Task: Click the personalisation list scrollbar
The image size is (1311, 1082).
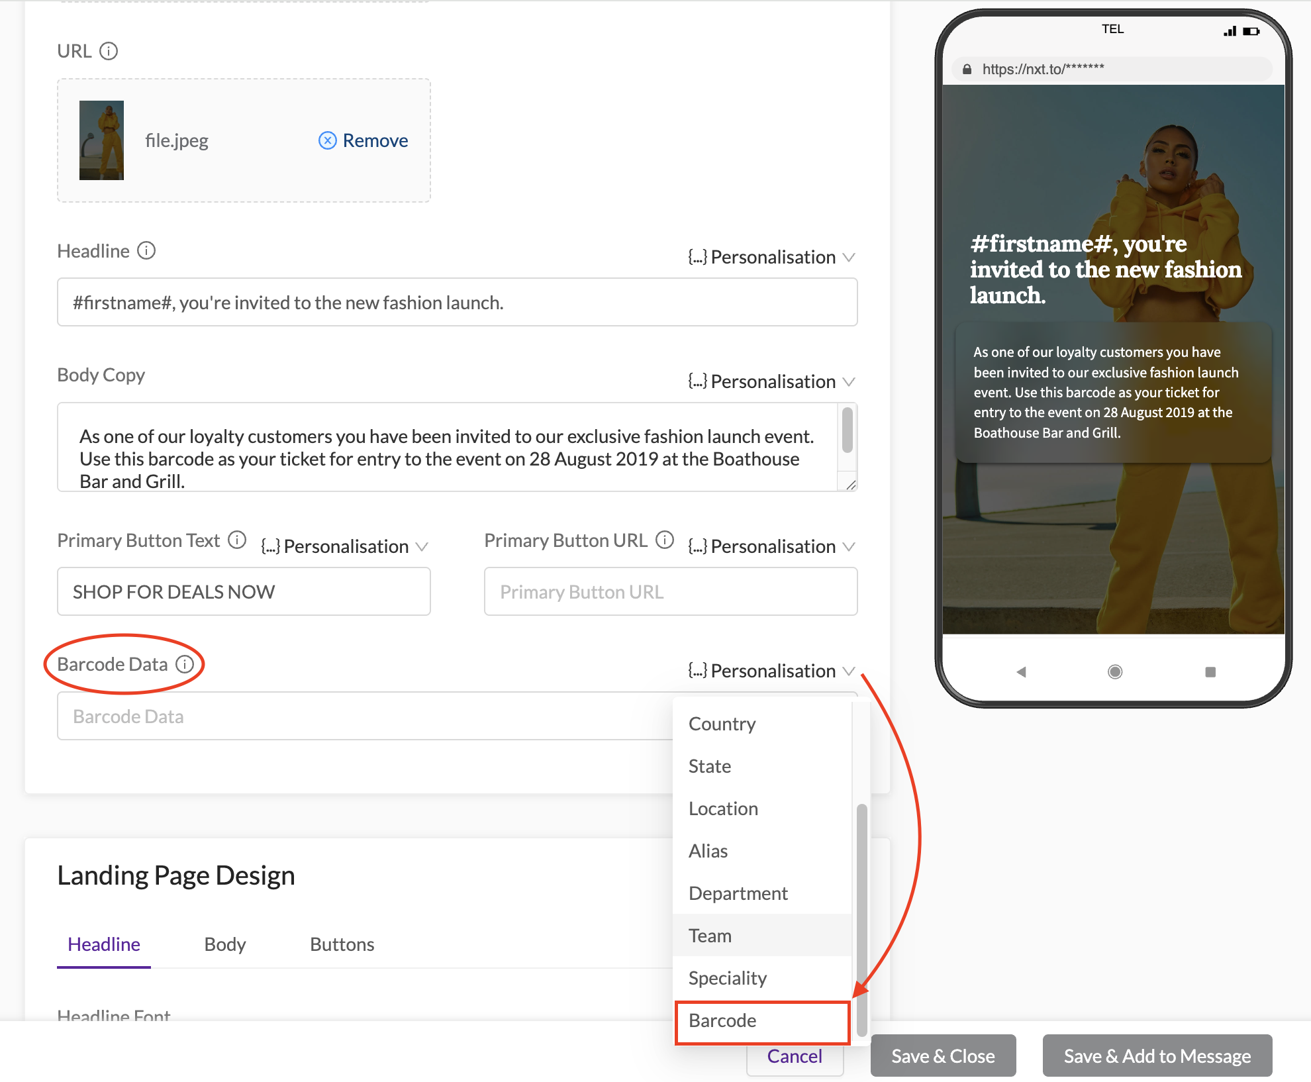Action: pos(861,920)
